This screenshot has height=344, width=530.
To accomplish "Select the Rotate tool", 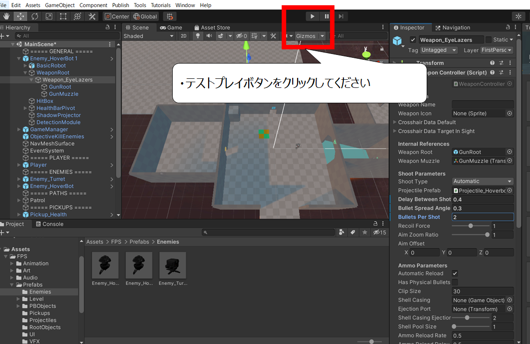I will [35, 16].
